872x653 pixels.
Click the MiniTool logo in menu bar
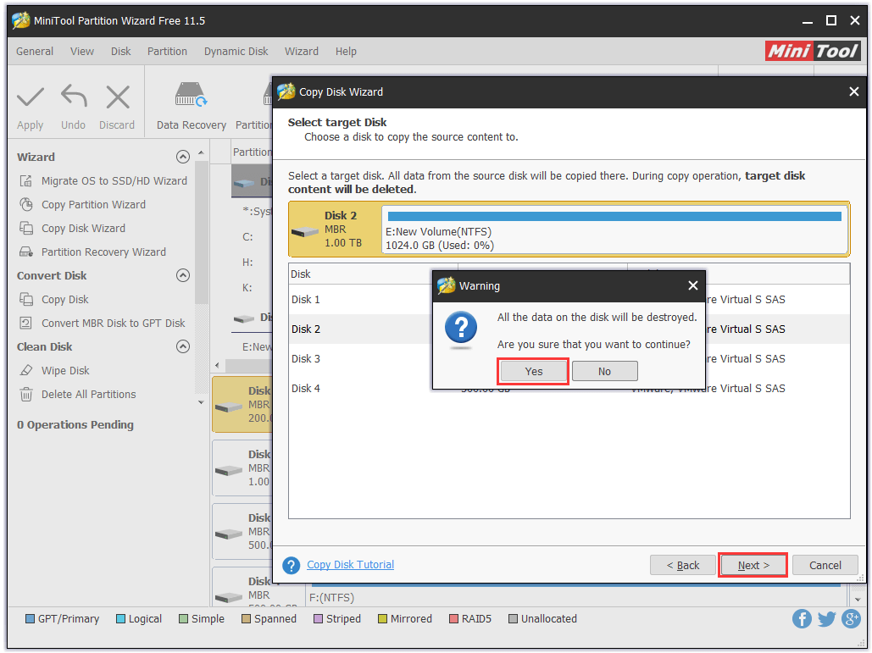(813, 51)
